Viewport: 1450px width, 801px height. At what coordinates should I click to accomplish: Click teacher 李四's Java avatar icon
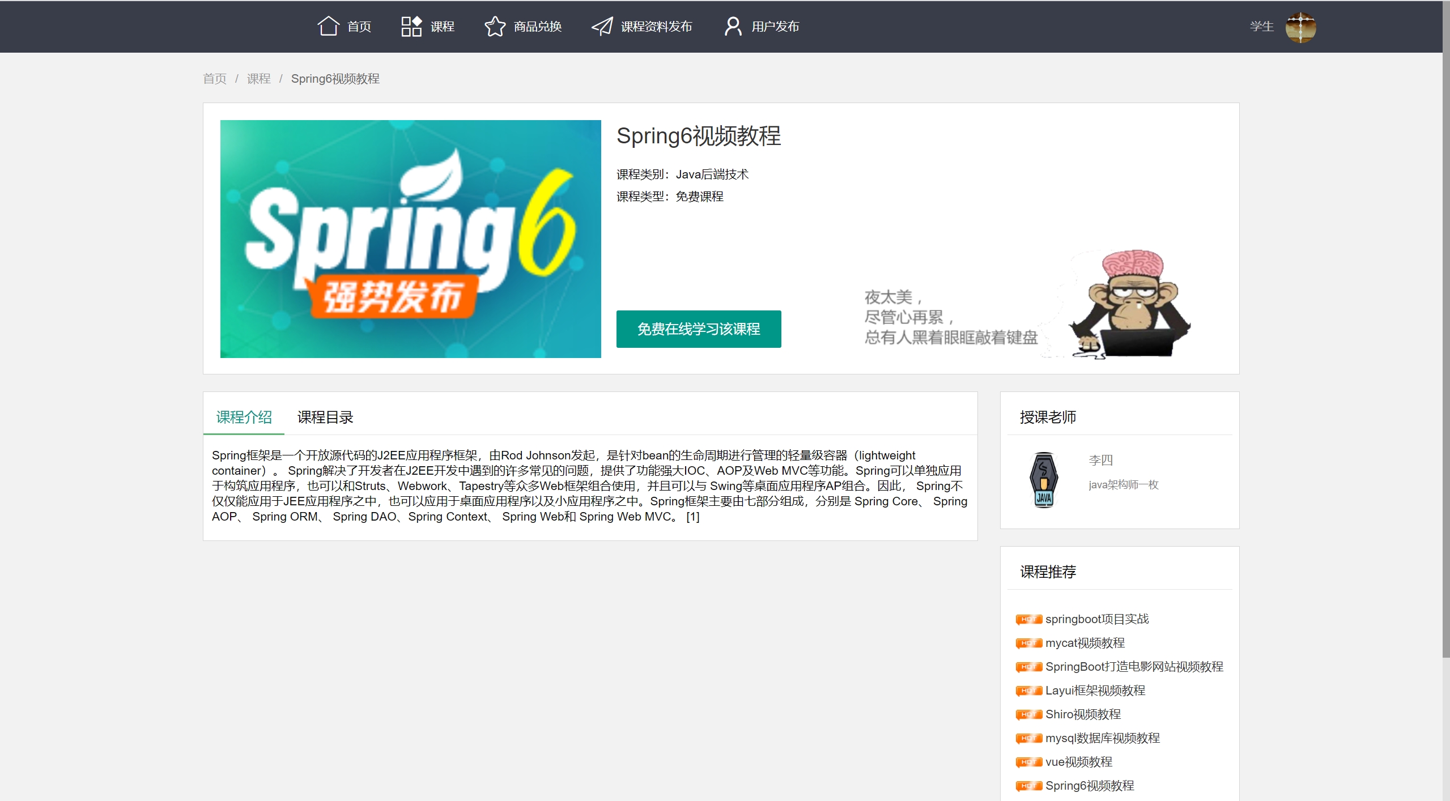pyautogui.click(x=1044, y=479)
